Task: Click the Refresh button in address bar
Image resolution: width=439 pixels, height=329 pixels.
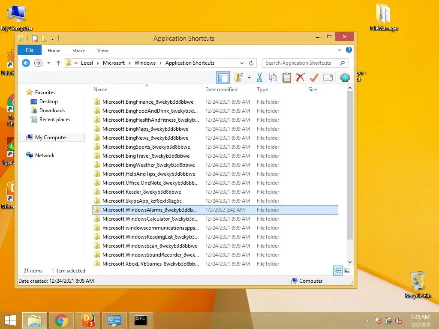Action: point(251,63)
